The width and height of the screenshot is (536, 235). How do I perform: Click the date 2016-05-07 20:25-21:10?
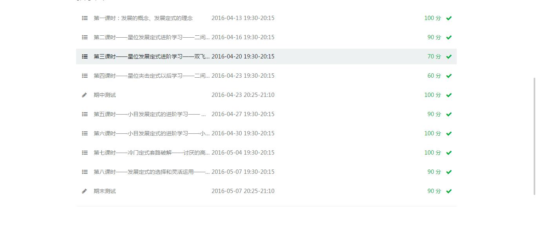coord(243,191)
